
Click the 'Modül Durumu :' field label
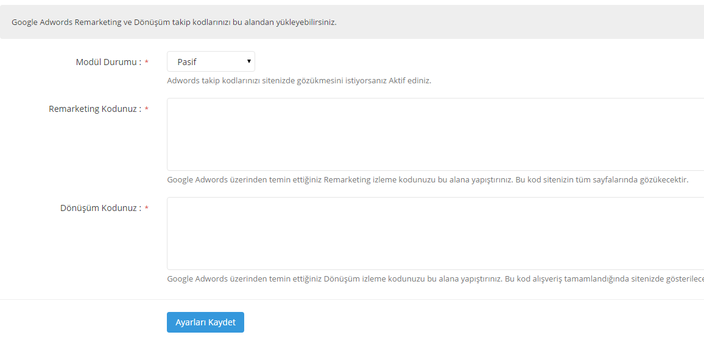click(x=108, y=62)
